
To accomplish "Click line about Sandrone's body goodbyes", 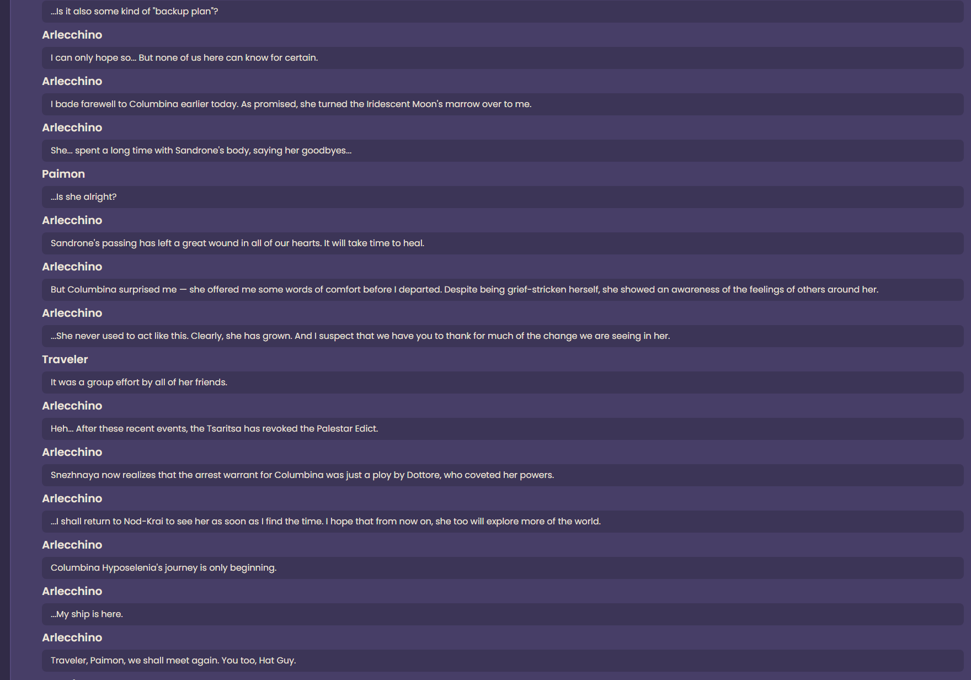I will coord(503,151).
